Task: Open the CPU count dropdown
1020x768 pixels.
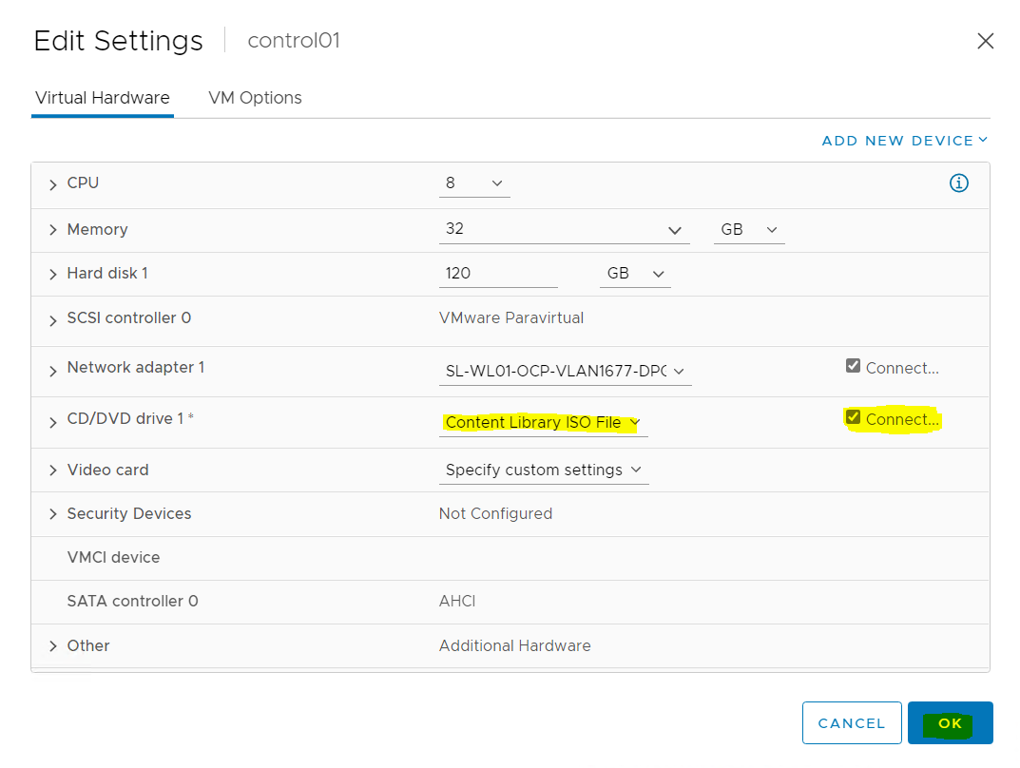Action: pyautogui.click(x=474, y=183)
